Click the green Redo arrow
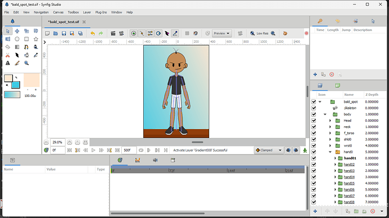Viewport: 389px width, 218px height. (101, 33)
